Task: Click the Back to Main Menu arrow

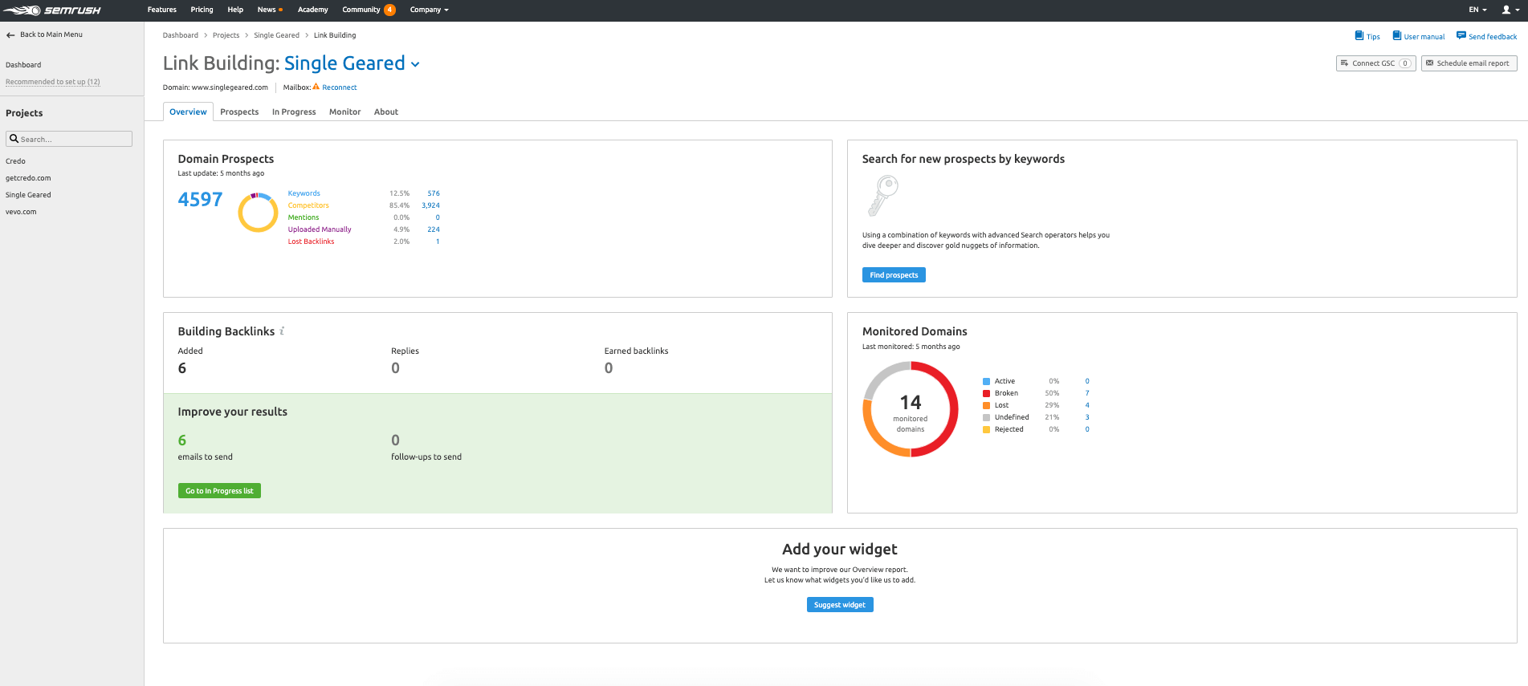Action: (10, 35)
